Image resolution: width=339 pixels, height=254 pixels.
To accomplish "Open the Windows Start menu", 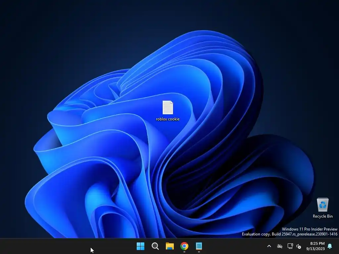I will [140, 246].
